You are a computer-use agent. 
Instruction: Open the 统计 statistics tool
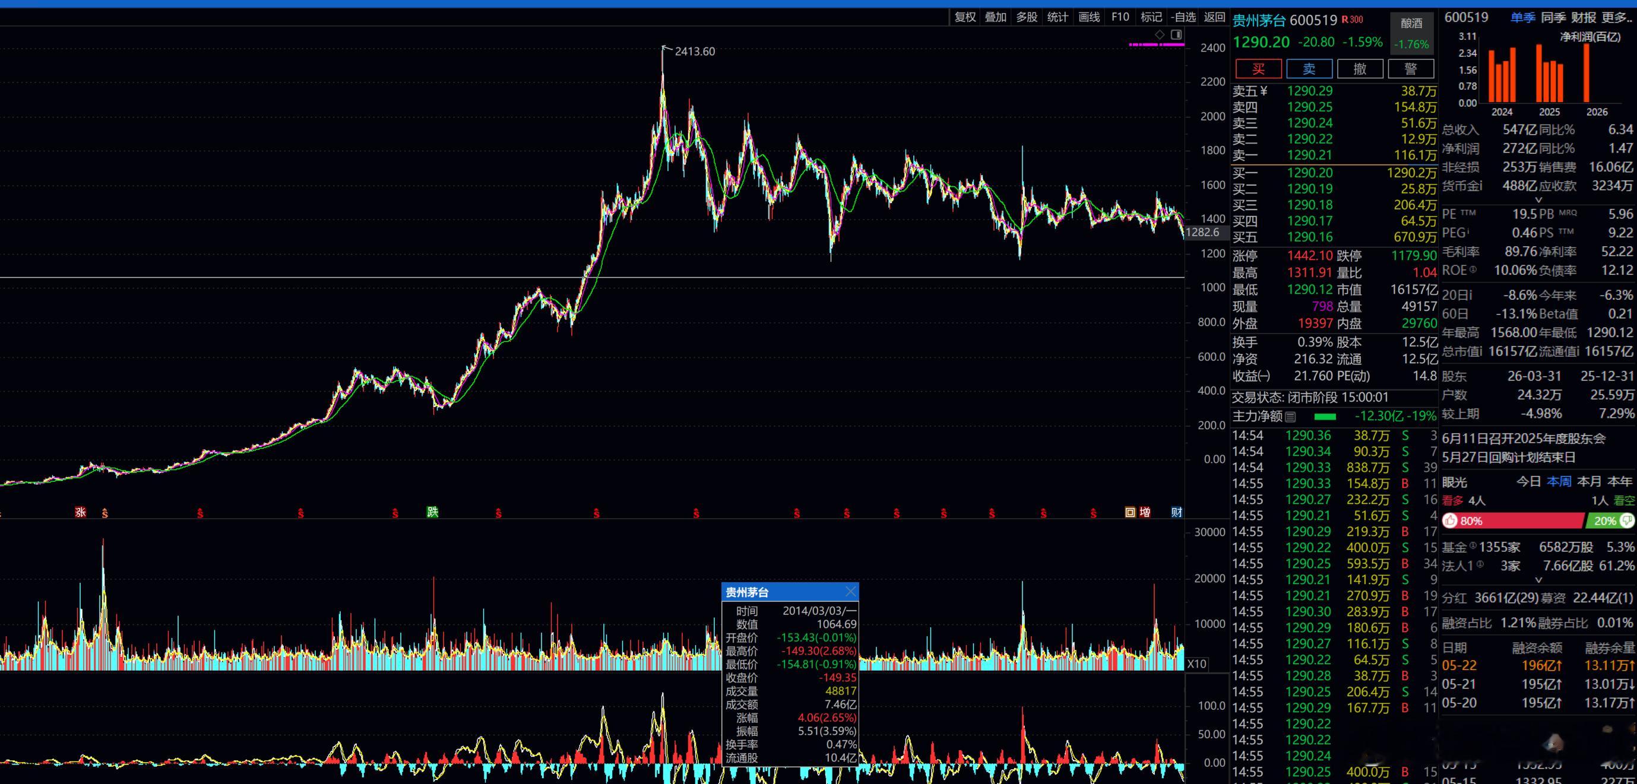pos(1057,17)
